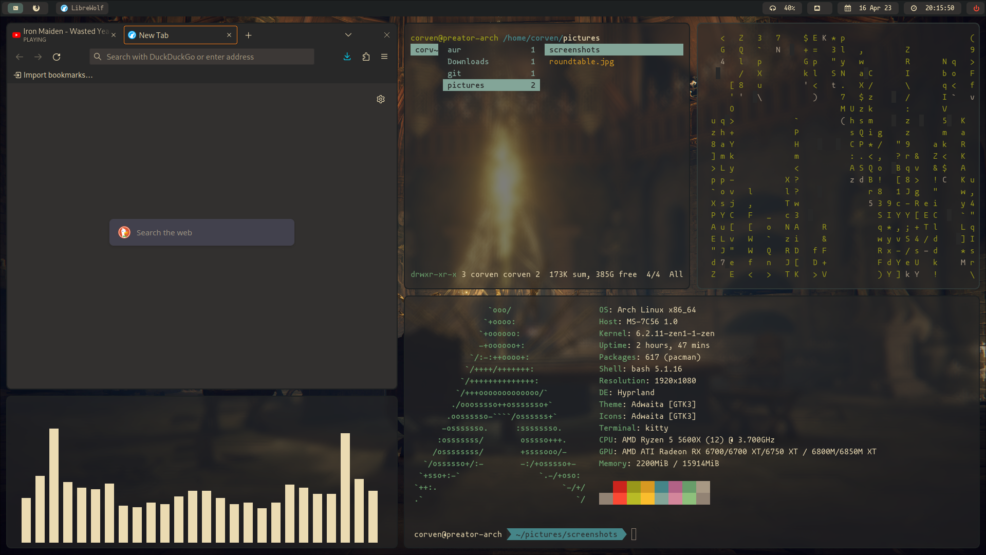Click the ranger status line drwxr-xr-x permissions
Screen dimensions: 986x555
click(433, 274)
